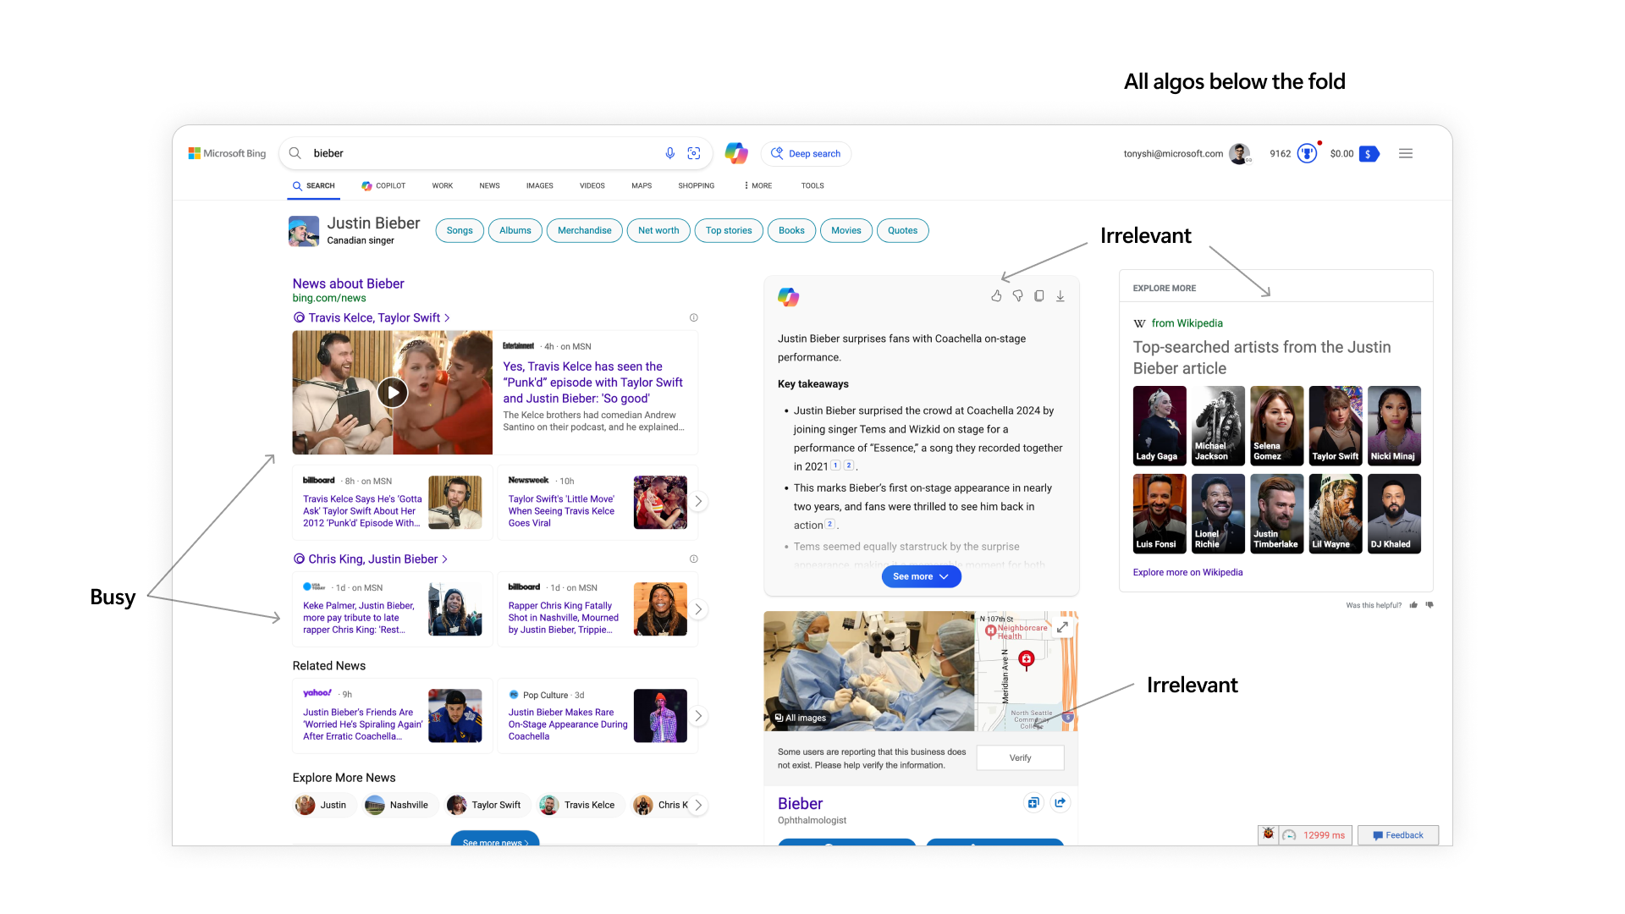Open Copilot via the colorful logo
1625x914 pixels.
[x=735, y=153]
